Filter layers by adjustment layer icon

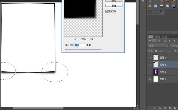(x=170, y=41)
